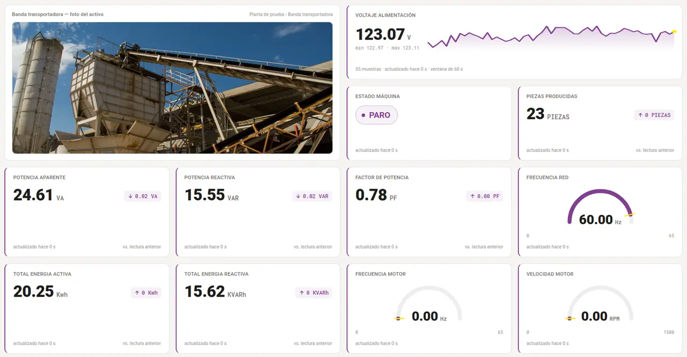Viewport: 687px width, 357px height.
Task: Click the 'POTENCIA APARENTE' heading
Action: coord(39,177)
